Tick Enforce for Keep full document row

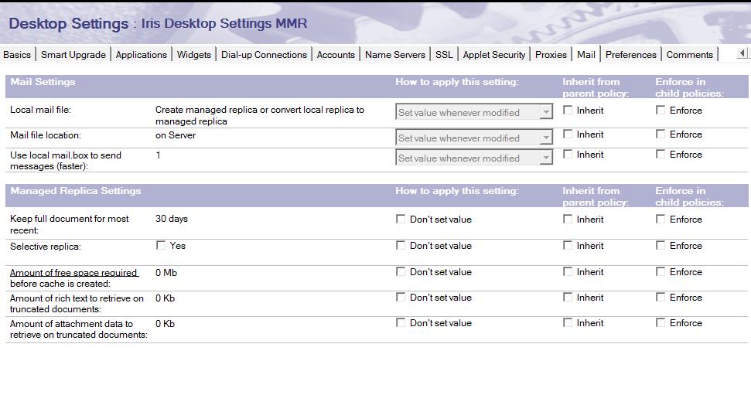click(661, 219)
